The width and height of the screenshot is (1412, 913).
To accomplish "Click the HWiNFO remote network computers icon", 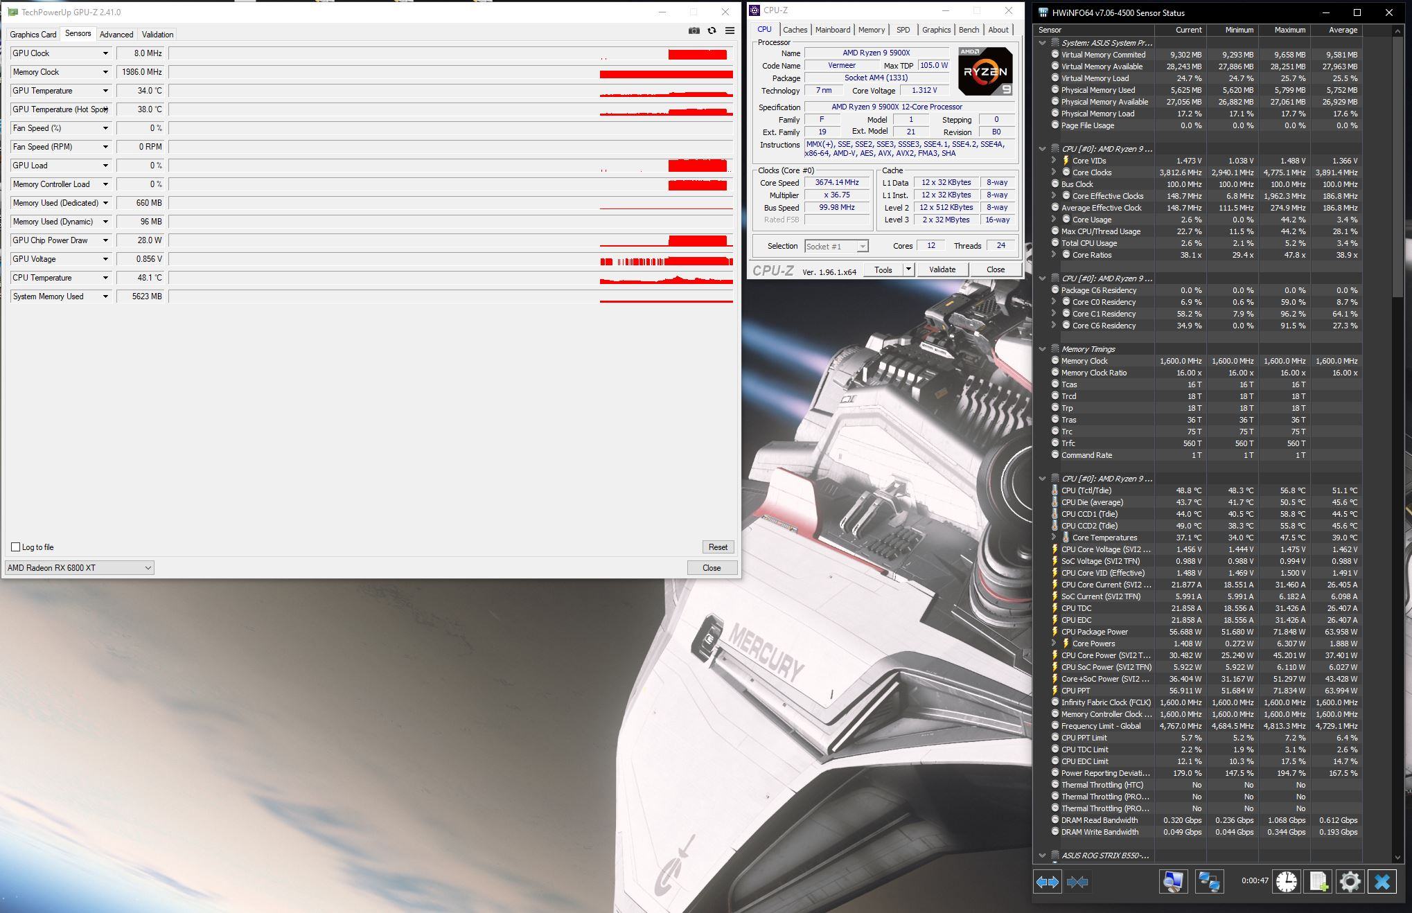I will [1209, 882].
